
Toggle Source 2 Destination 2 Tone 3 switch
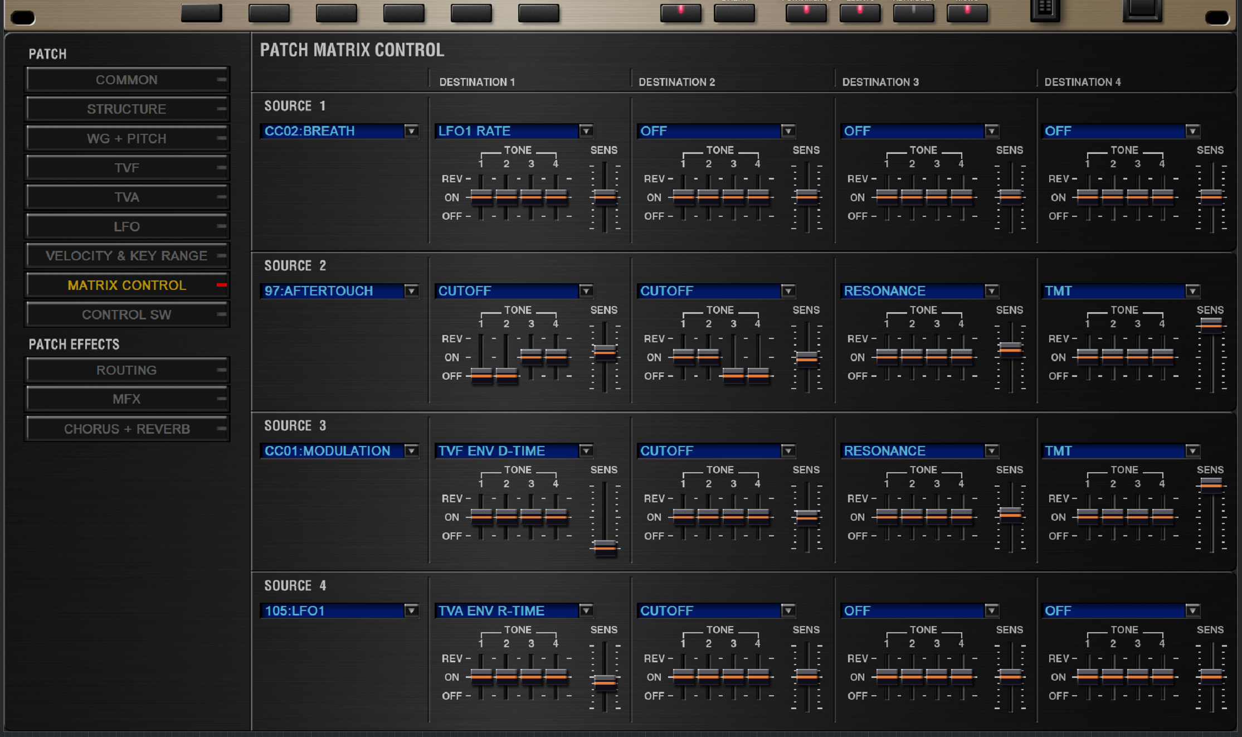coord(733,375)
